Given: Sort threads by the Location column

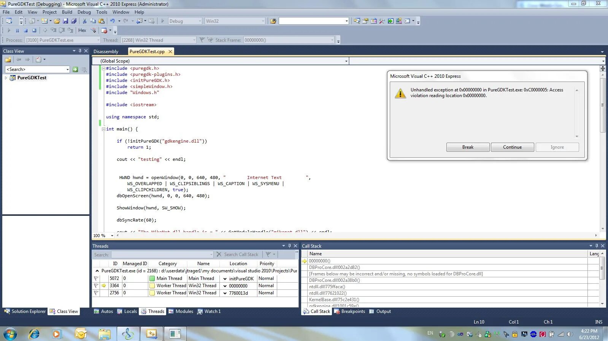Looking at the screenshot, I should pos(238,264).
